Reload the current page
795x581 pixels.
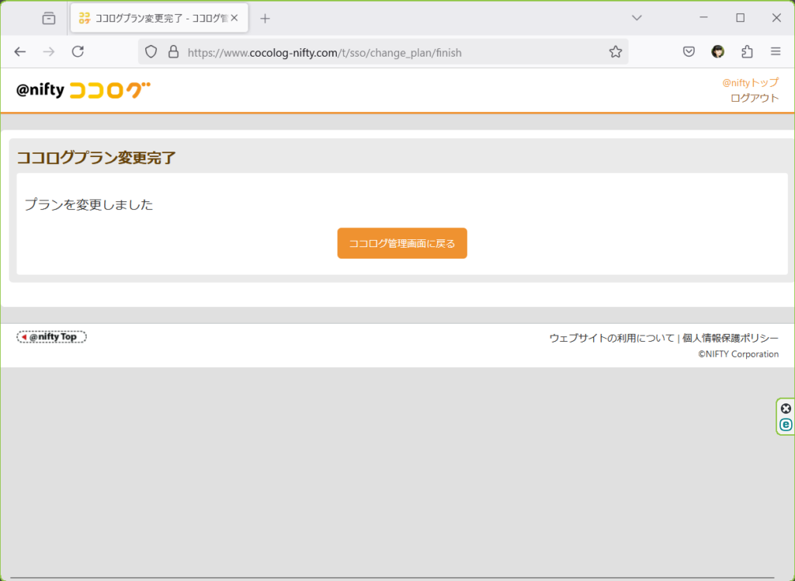coord(78,52)
